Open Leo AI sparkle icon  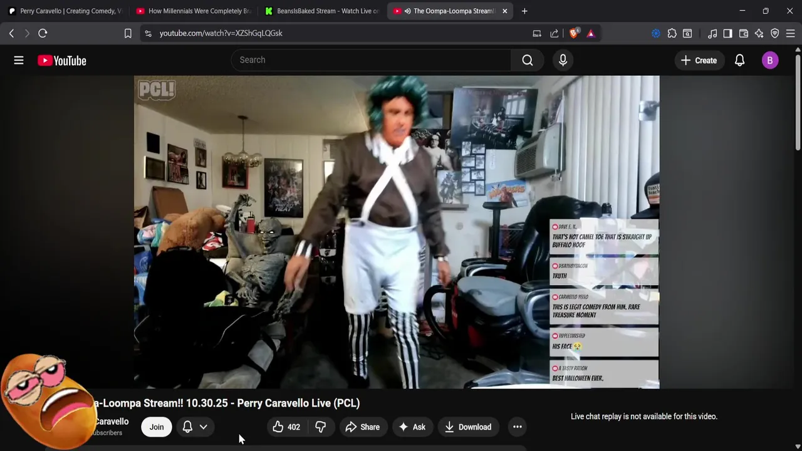[x=759, y=33]
